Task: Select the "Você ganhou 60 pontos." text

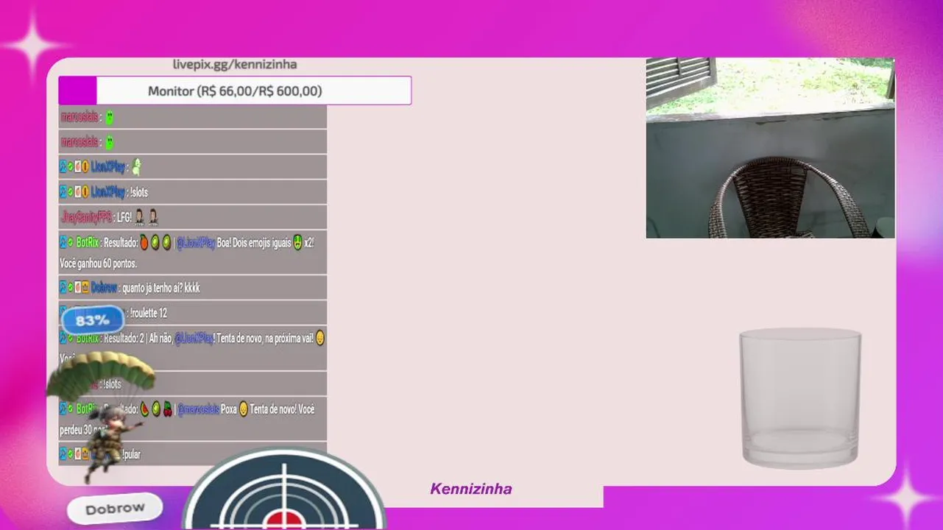Action: 98,263
